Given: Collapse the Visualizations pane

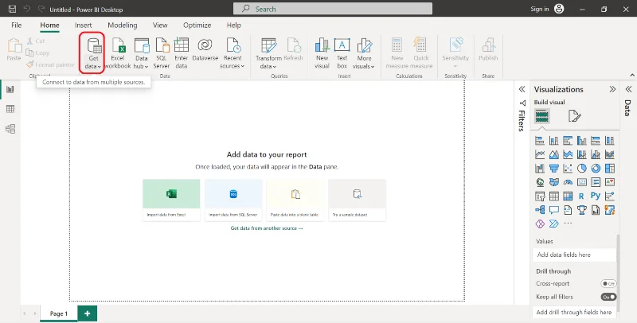Looking at the screenshot, I should 612,89.
